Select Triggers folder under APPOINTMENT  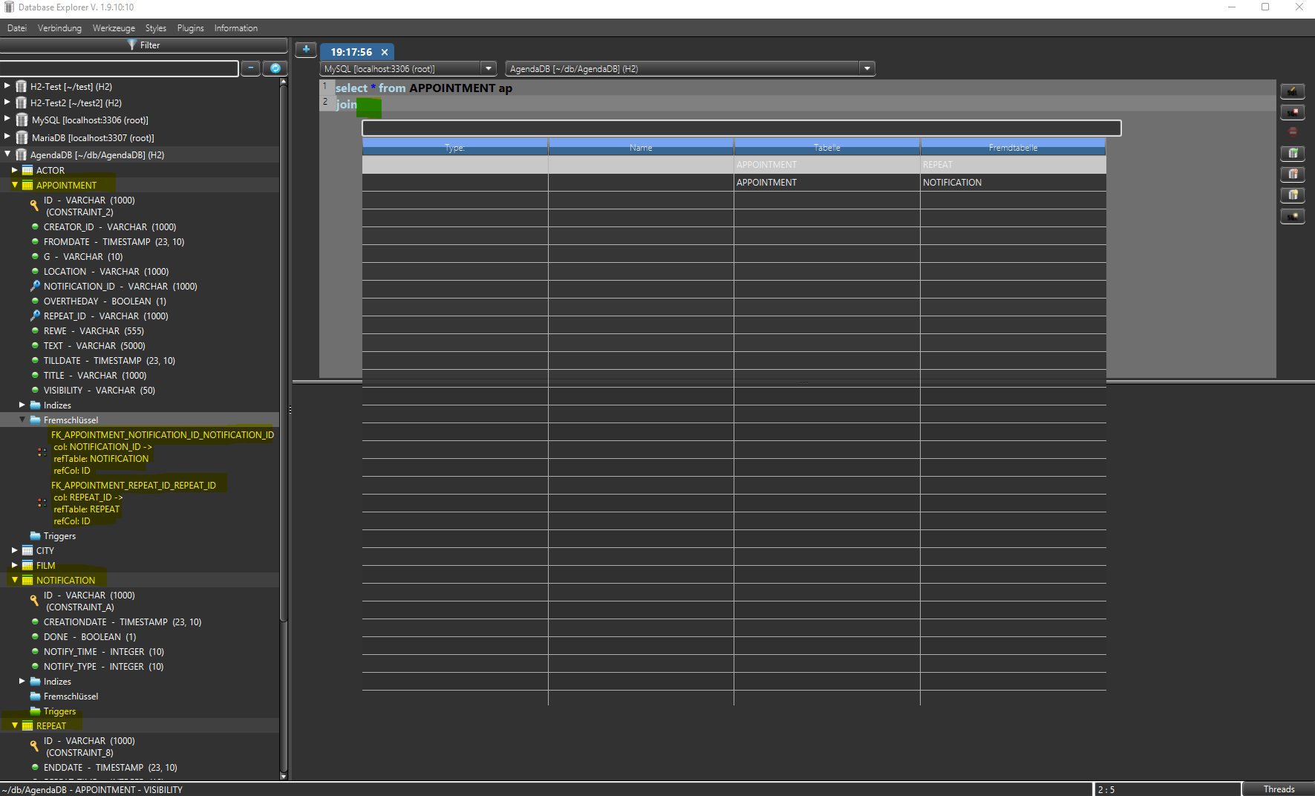pyautogui.click(x=59, y=536)
